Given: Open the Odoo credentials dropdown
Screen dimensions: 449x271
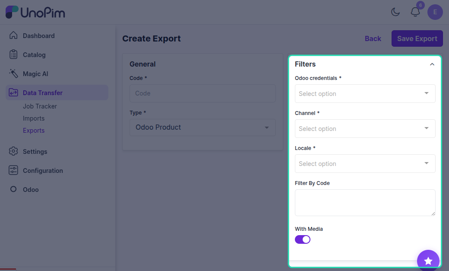Looking at the screenshot, I should [365, 93].
